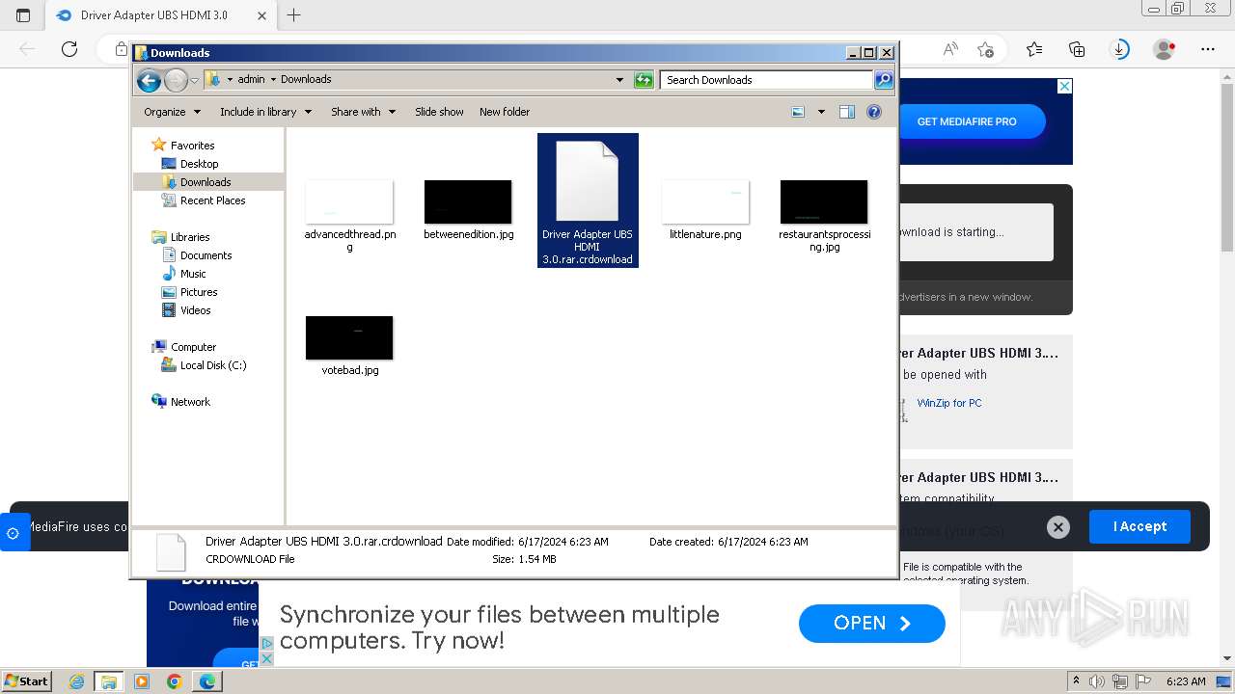Select Desktop in the navigation pane
Viewport: 1235px width, 694px height.
pos(199,164)
